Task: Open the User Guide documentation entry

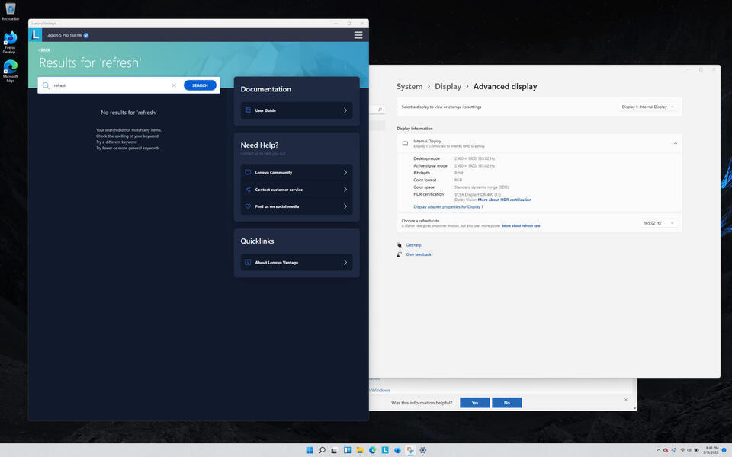Action: click(297, 110)
